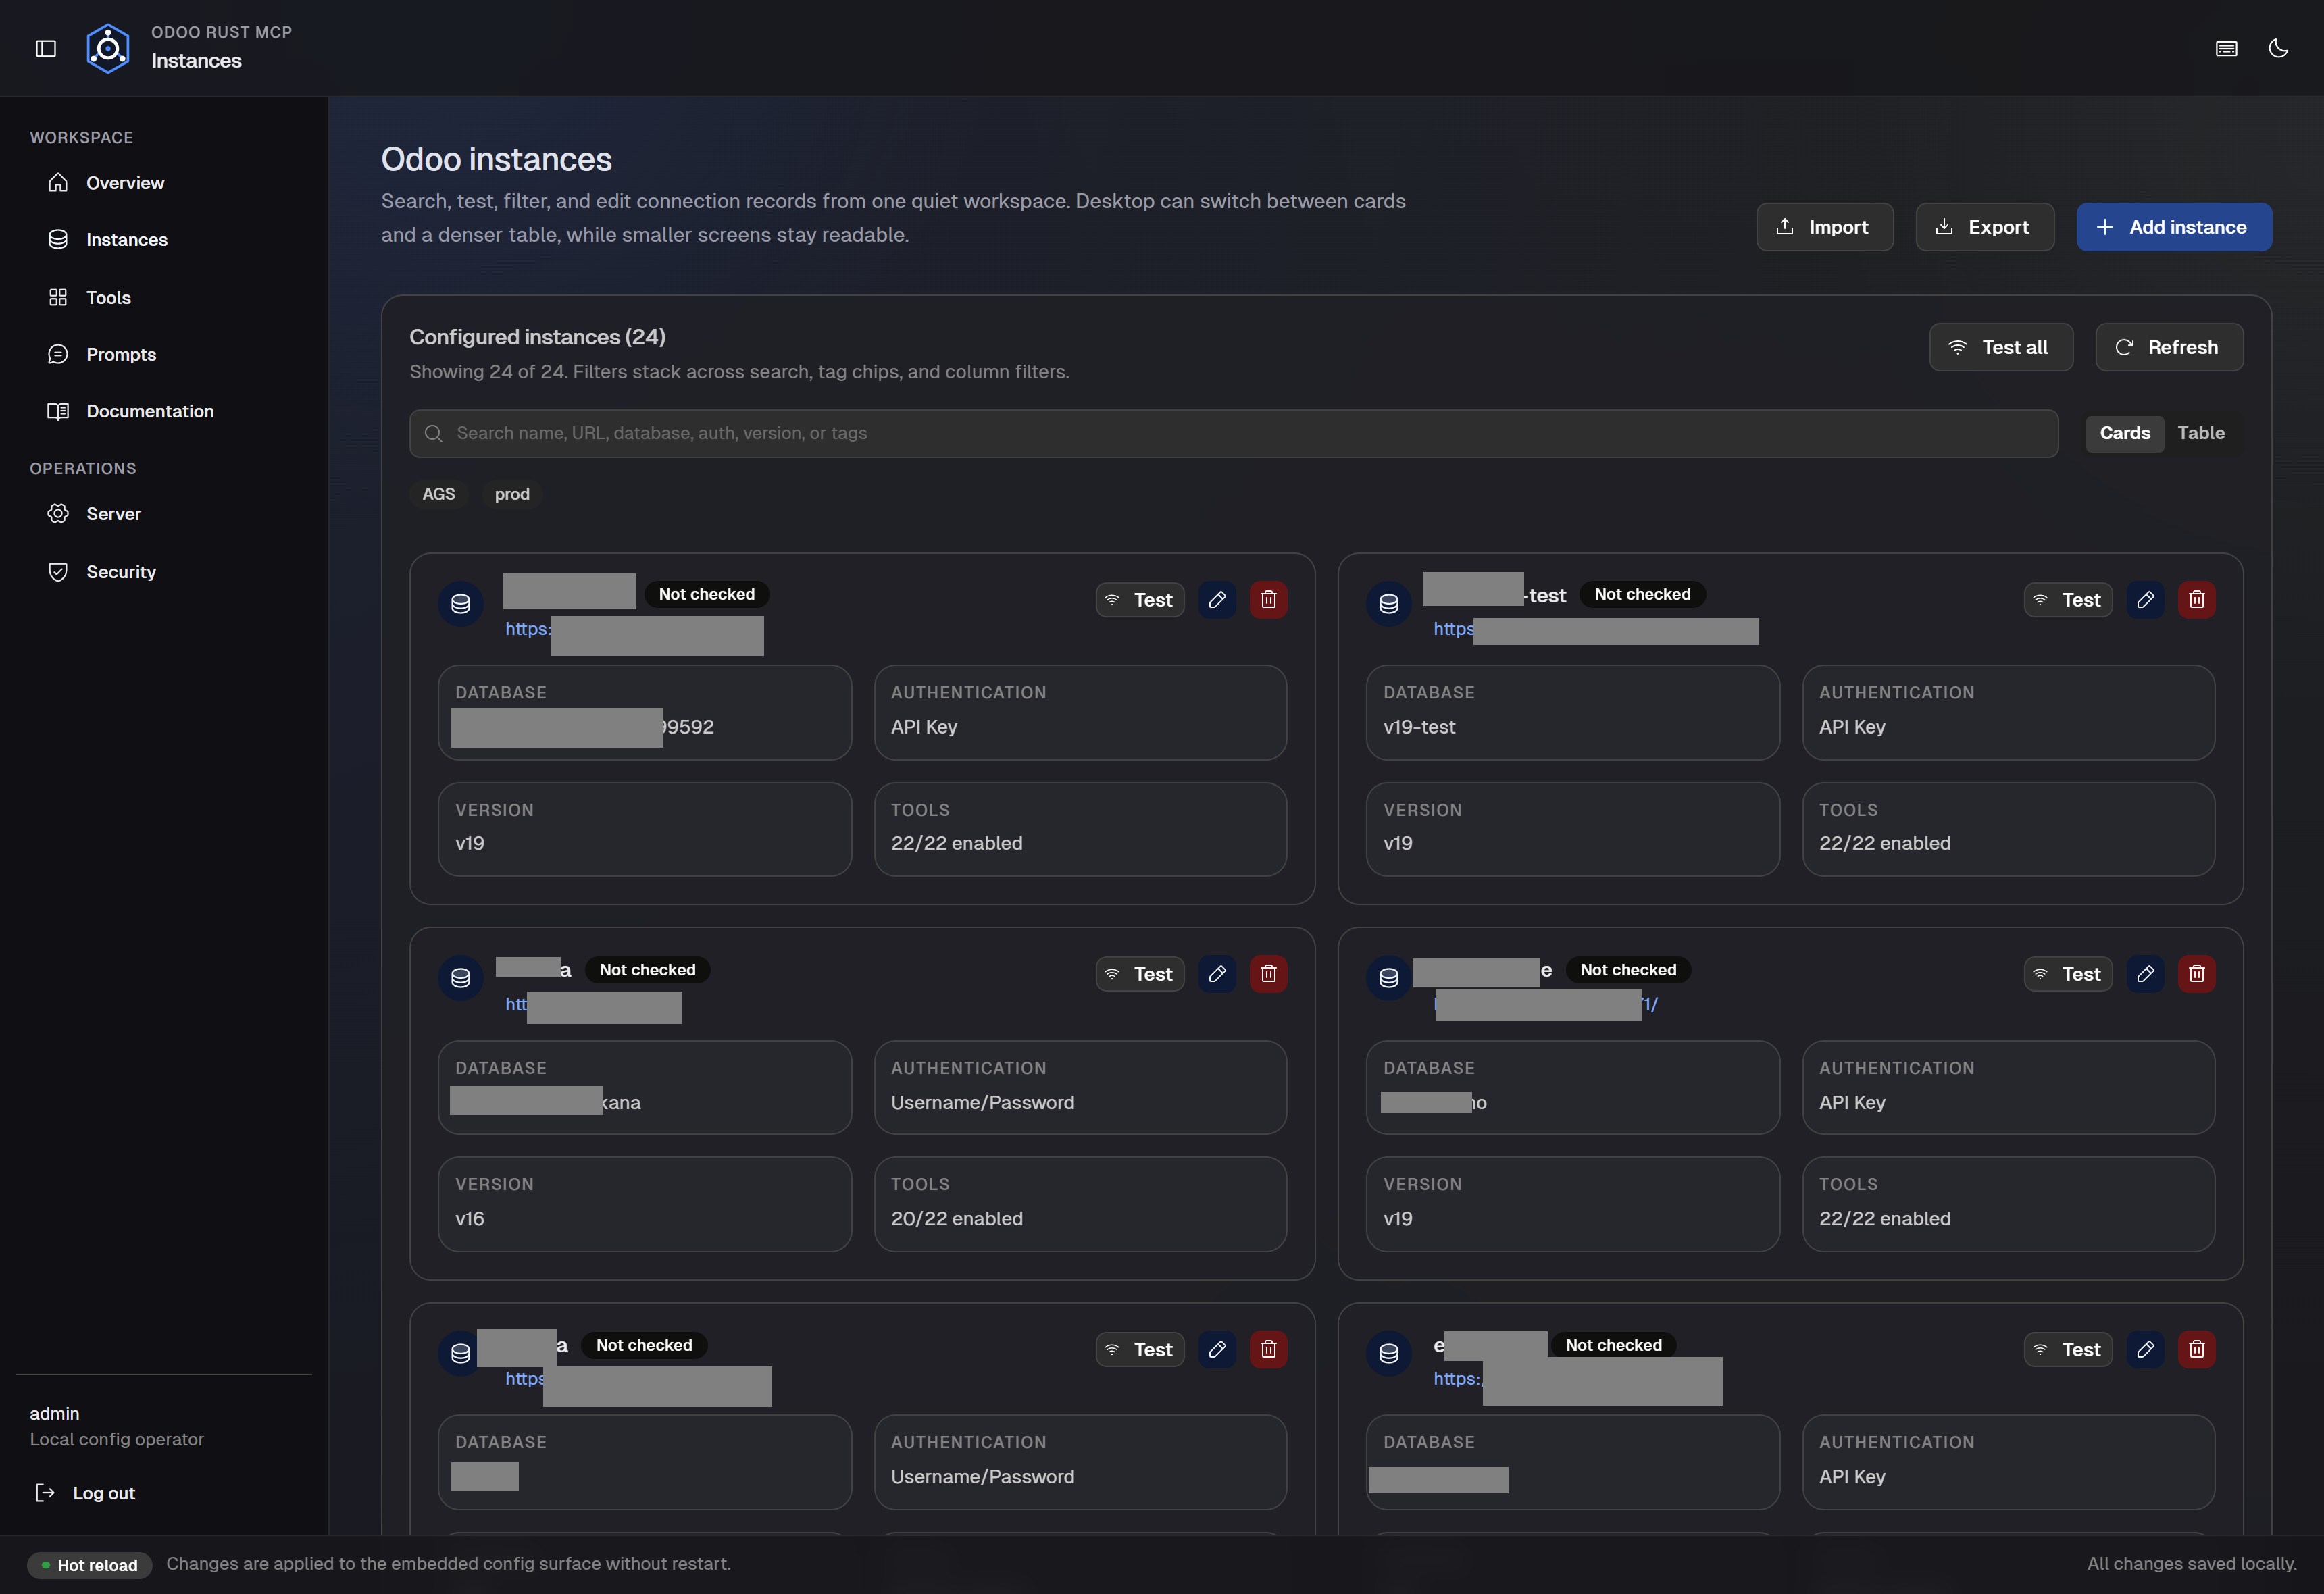Viewport: 2324px width, 1594px height.
Task: Click the 'v19-test' database value
Action: pyautogui.click(x=1419, y=727)
